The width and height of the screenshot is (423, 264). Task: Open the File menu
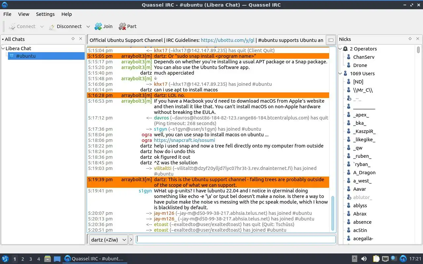pyautogui.click(x=7, y=14)
